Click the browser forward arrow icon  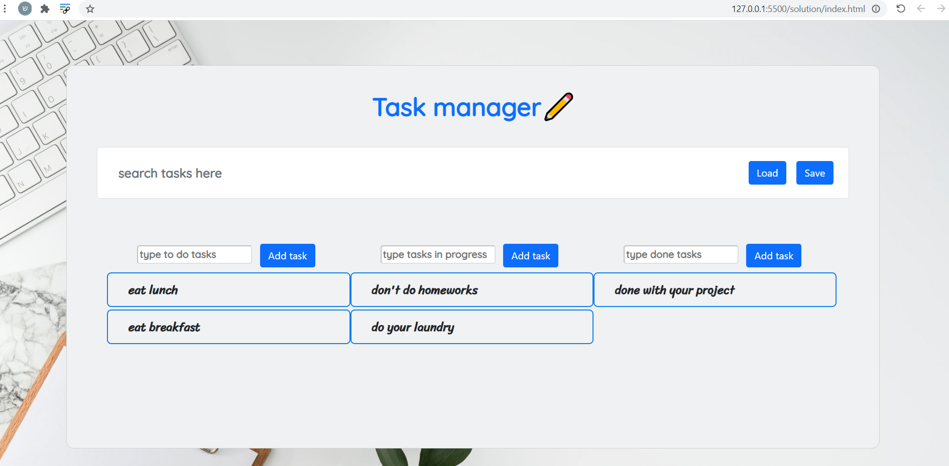942,9
